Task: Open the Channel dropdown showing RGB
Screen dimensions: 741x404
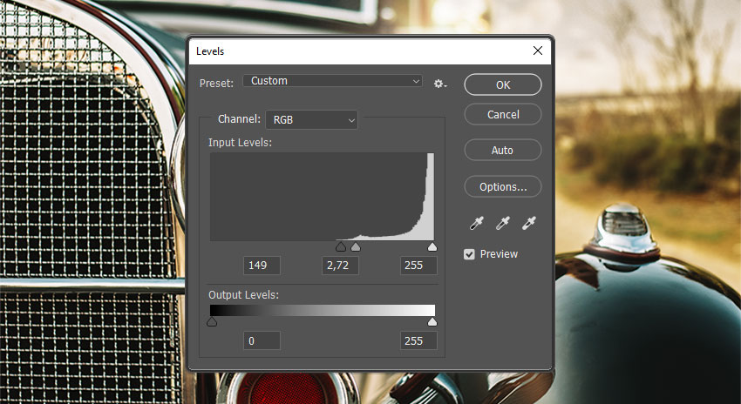Action: click(311, 120)
